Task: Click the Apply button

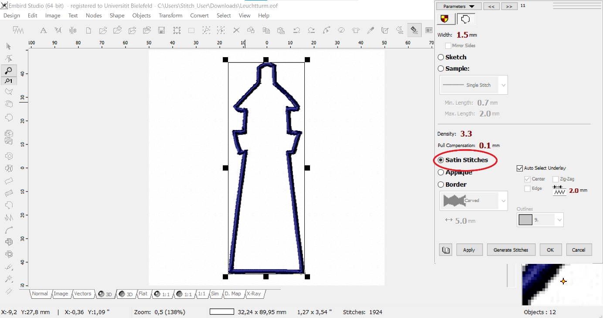Action: pyautogui.click(x=469, y=250)
